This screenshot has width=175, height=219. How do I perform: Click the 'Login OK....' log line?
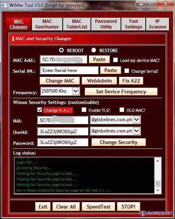(27, 162)
